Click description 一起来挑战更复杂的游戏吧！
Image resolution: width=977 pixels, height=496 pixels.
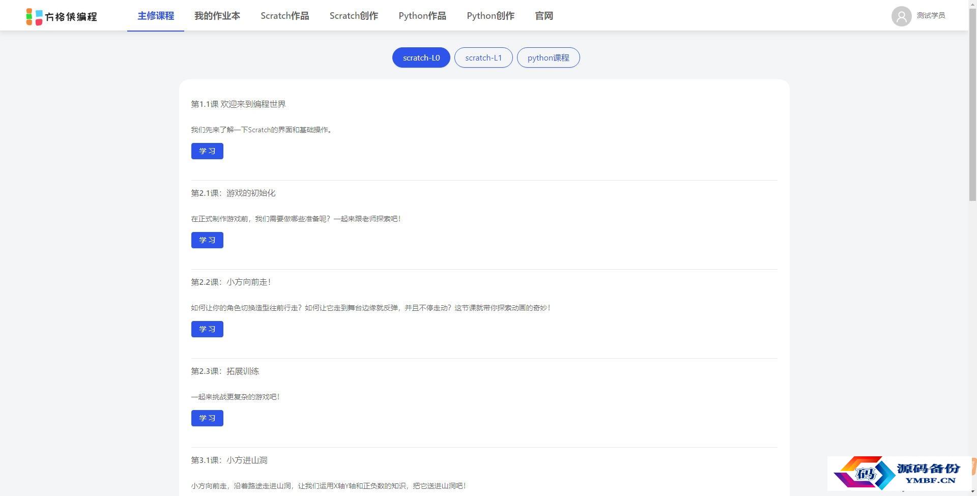(x=236, y=397)
